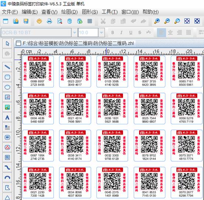Select the QR code tool
204x200 pixels.
(x=7, y=157)
